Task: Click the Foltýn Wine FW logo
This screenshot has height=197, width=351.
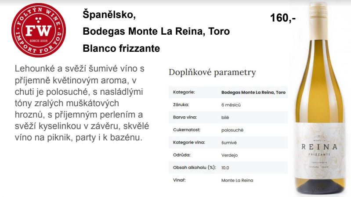Action: pos(39,30)
